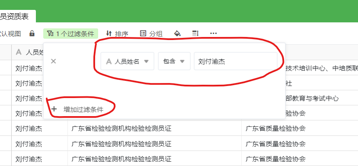Image resolution: width=358 pixels, height=166 pixels.
Task: Remove the filter condition with X
Action: tap(54, 61)
